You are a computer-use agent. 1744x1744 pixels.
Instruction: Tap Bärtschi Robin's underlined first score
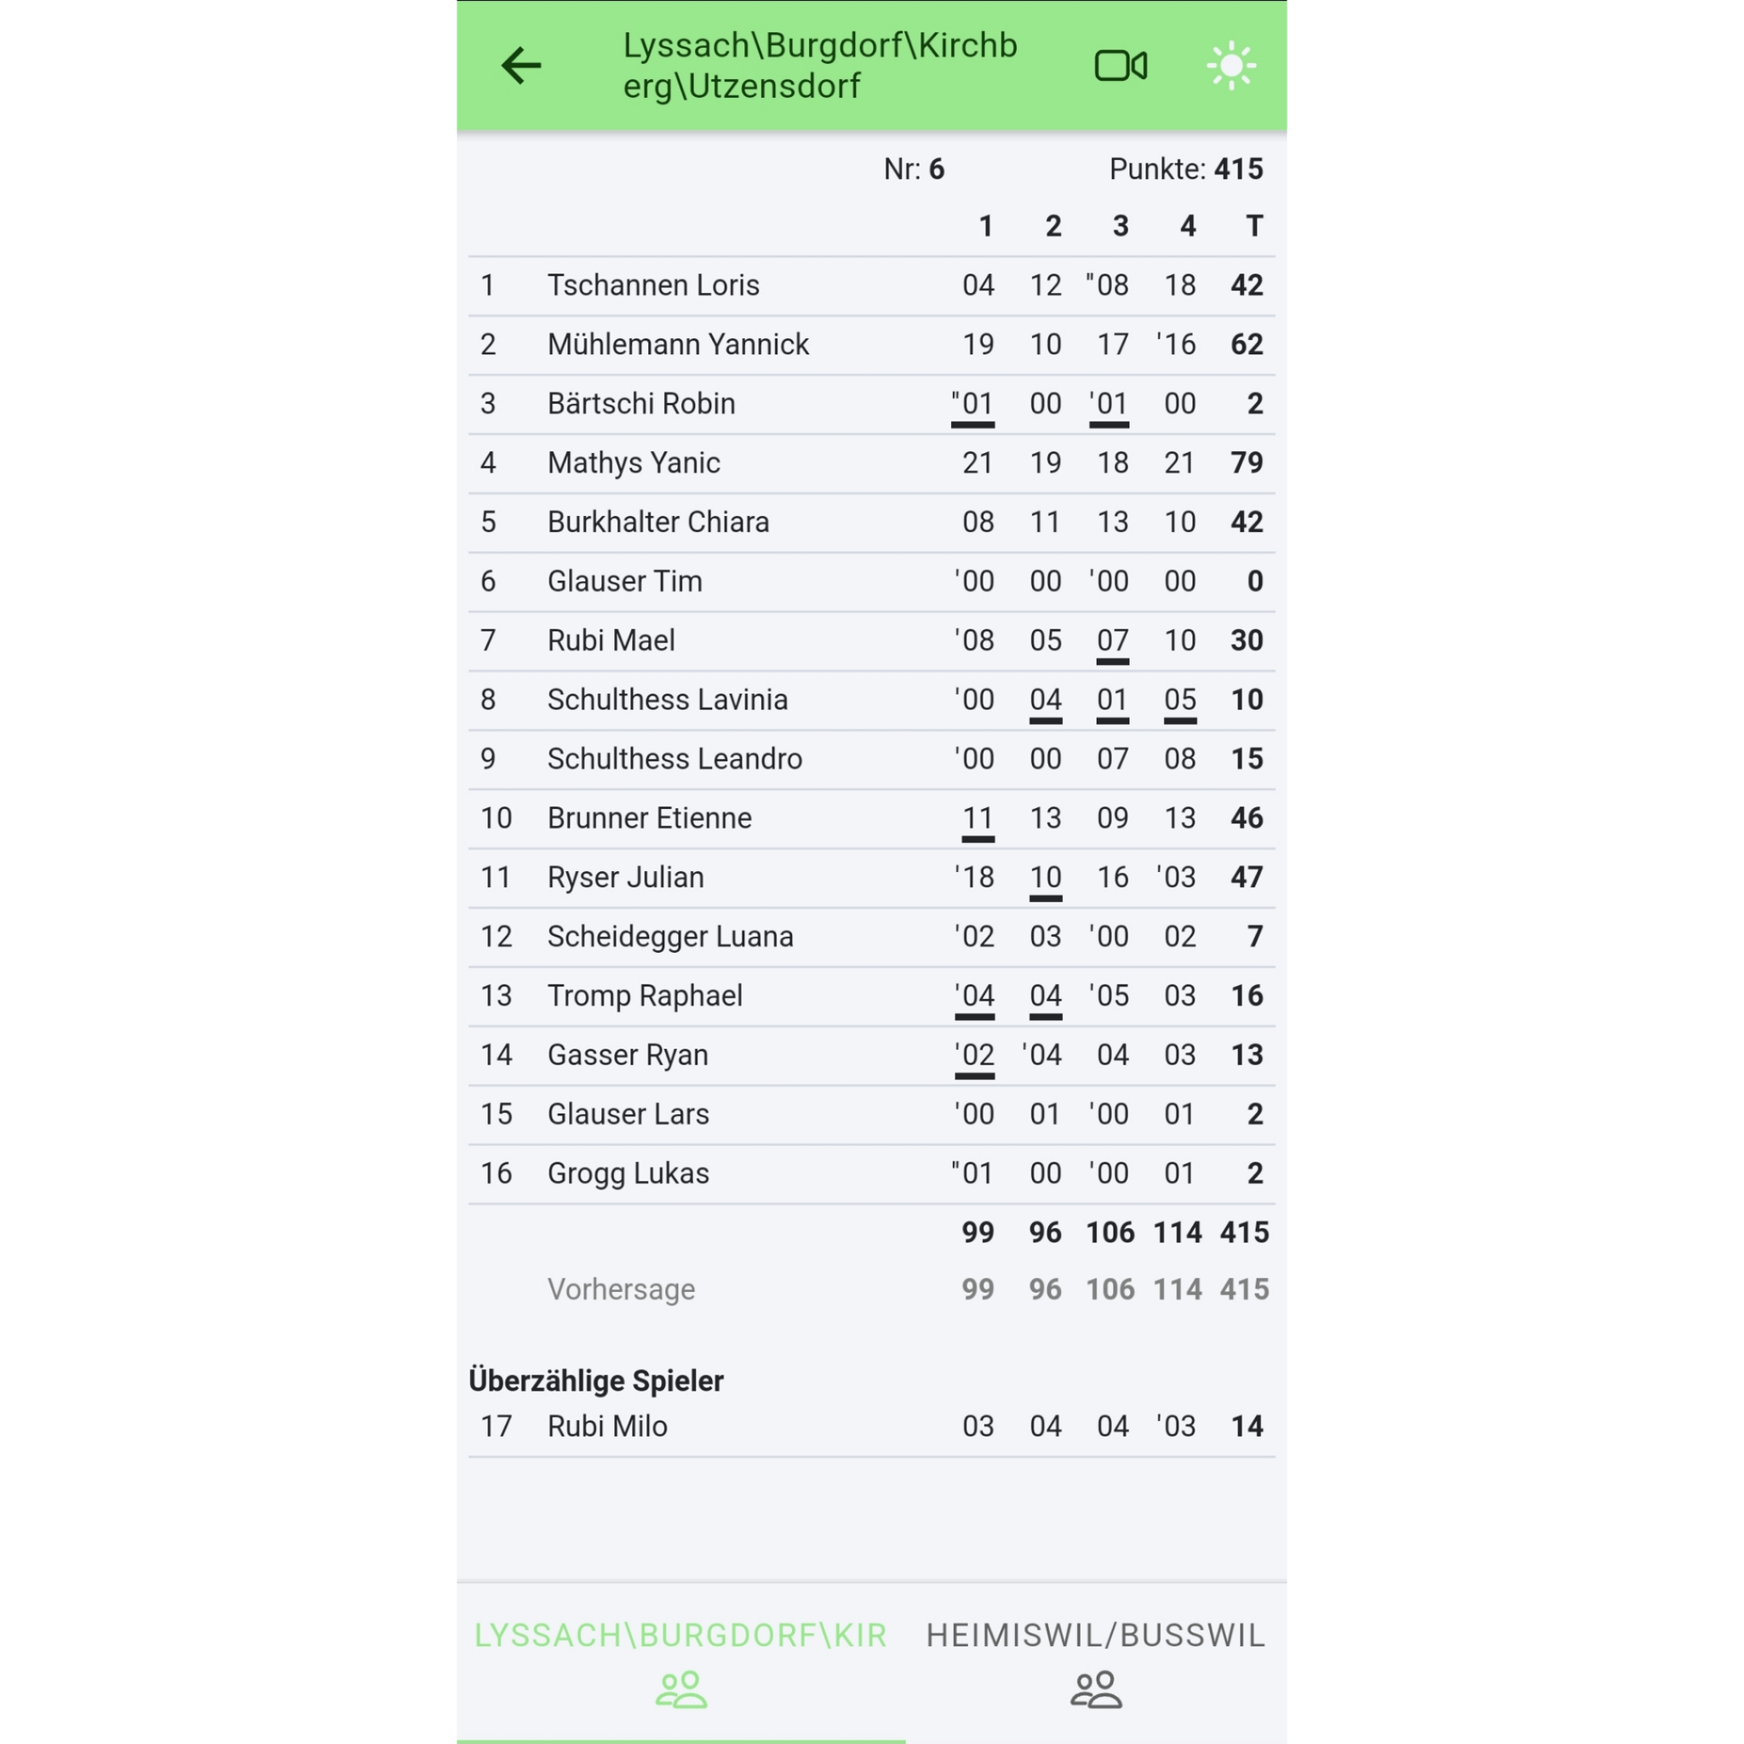(x=973, y=405)
